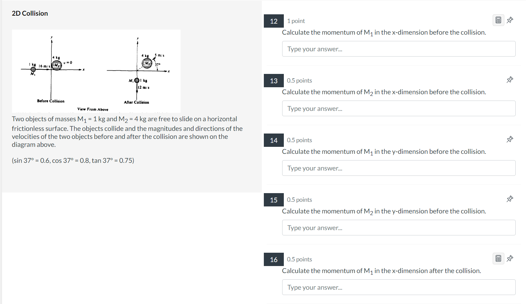Open the calculator for question 16
The image size is (526, 304).
pyautogui.click(x=498, y=258)
